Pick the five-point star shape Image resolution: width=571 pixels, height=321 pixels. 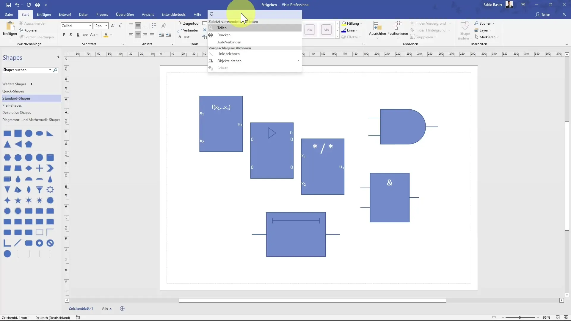click(18, 200)
